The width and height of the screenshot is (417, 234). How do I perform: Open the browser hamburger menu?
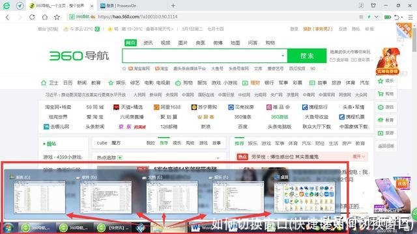click(x=410, y=18)
